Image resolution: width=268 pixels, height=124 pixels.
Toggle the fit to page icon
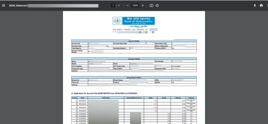pyautogui.click(x=151, y=5)
